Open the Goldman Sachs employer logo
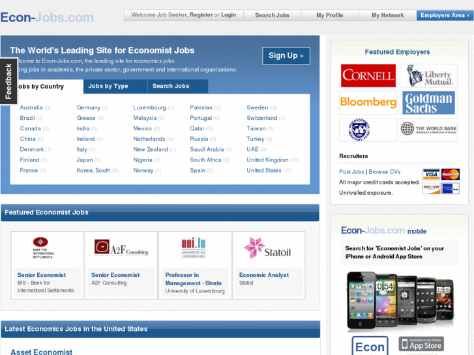Screen dimensions: 474x355 pos(428,103)
